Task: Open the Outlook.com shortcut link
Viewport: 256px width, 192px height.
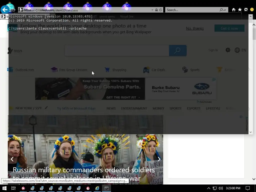Action: 21,70
